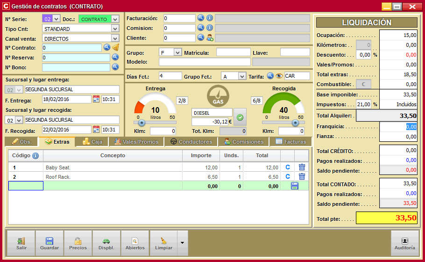Open the Grupo Fct. dropdown
Screen dimensions: 425x262
241,76
